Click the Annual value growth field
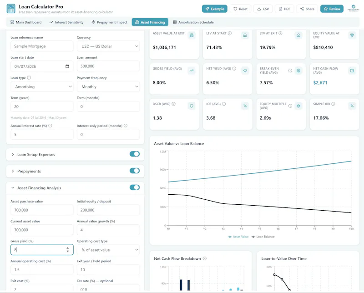The height and width of the screenshot is (293, 364). [108, 230]
